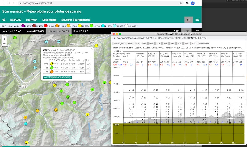Click padlock icon in Soundings window address bar

point(114,38)
